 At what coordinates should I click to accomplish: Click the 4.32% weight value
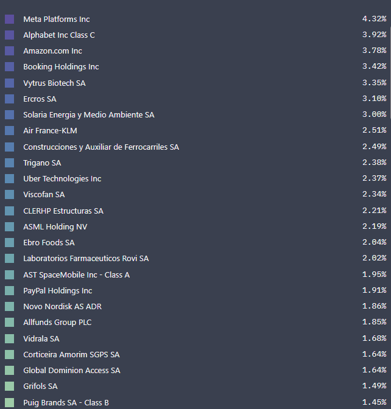[375, 19]
